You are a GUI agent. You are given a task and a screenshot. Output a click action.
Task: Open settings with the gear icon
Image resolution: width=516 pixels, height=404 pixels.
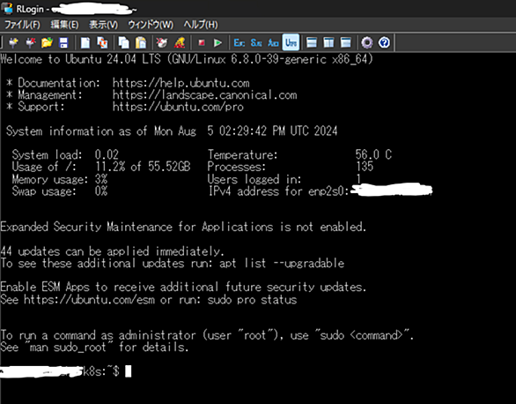[x=367, y=42]
